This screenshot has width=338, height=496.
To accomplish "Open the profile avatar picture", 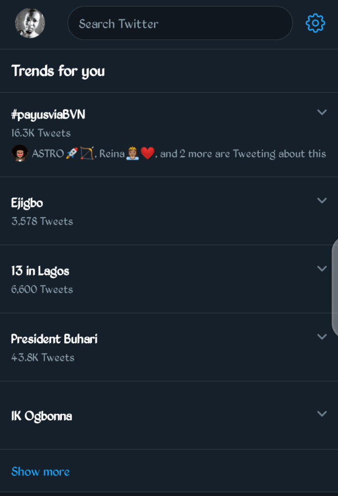I will (30, 23).
